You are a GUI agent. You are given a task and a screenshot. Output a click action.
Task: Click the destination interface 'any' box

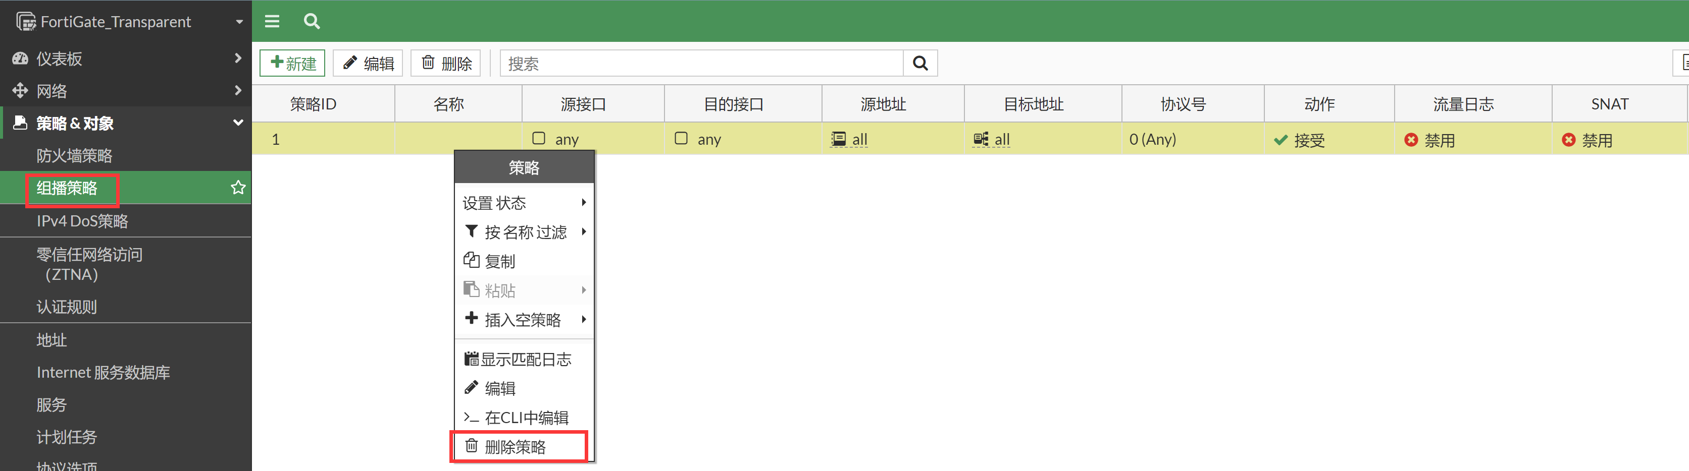tap(681, 138)
